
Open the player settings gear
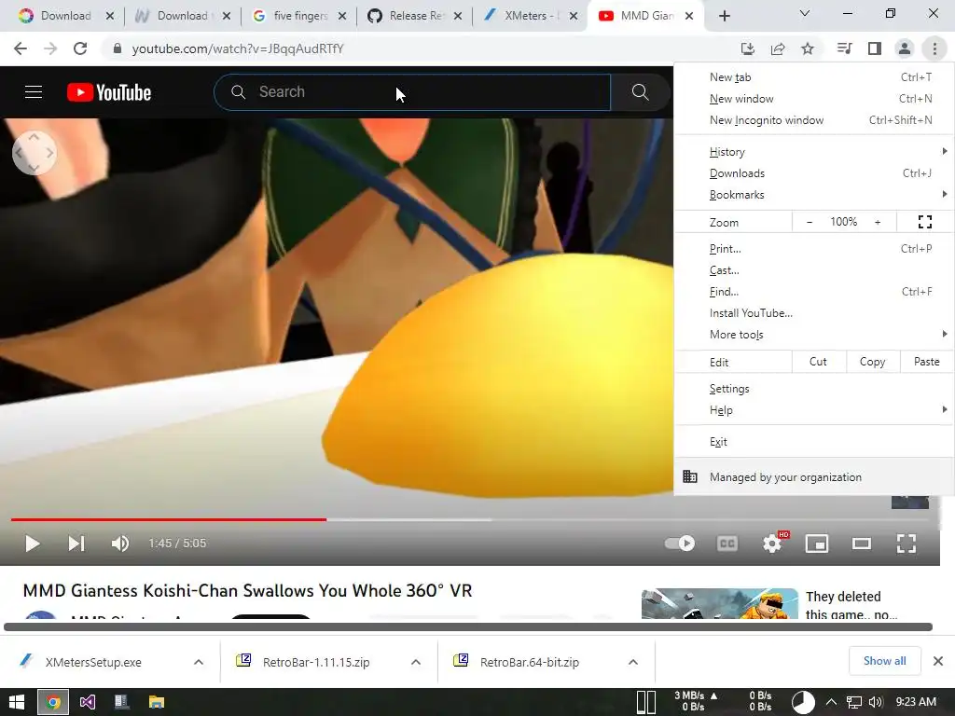point(772,544)
